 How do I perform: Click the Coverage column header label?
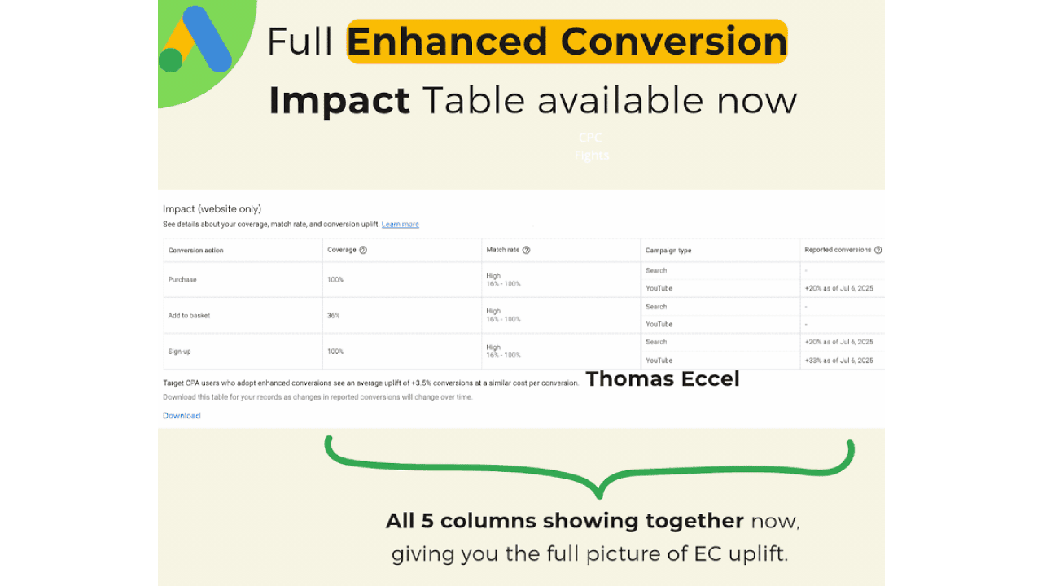[x=341, y=250]
